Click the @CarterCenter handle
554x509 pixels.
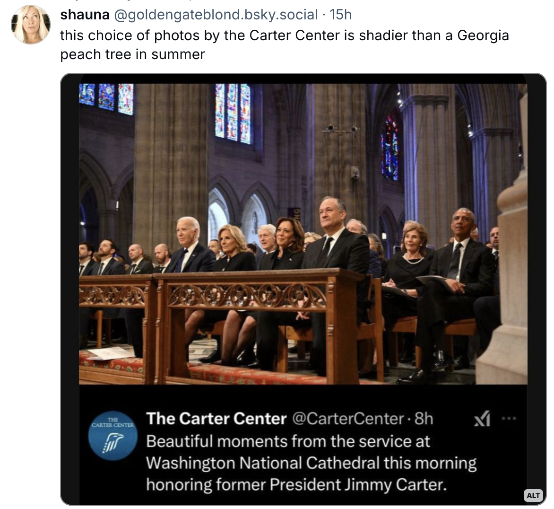[348, 419]
